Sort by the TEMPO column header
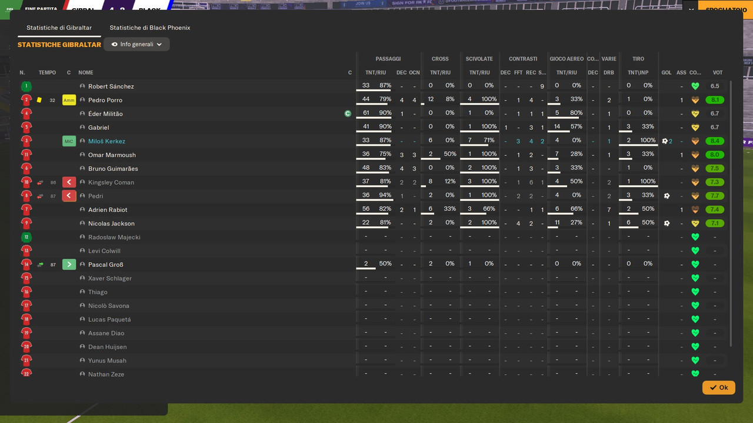Image resolution: width=753 pixels, height=423 pixels. point(47,73)
